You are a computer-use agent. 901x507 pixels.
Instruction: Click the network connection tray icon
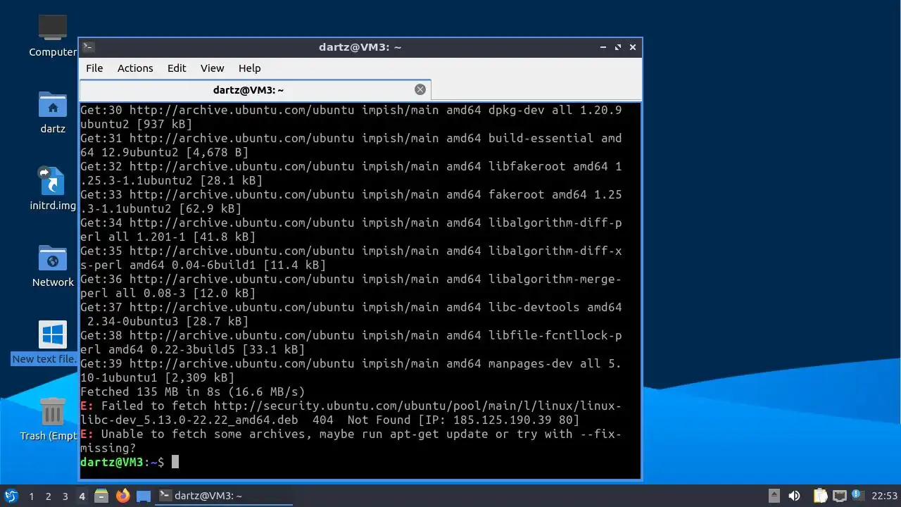[x=838, y=496]
